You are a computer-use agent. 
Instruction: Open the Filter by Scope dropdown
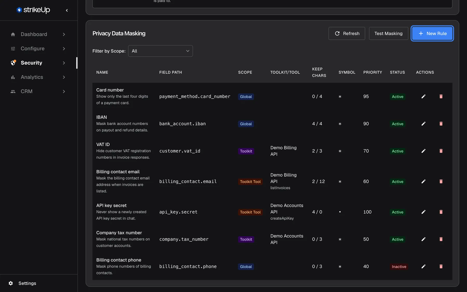(160, 51)
